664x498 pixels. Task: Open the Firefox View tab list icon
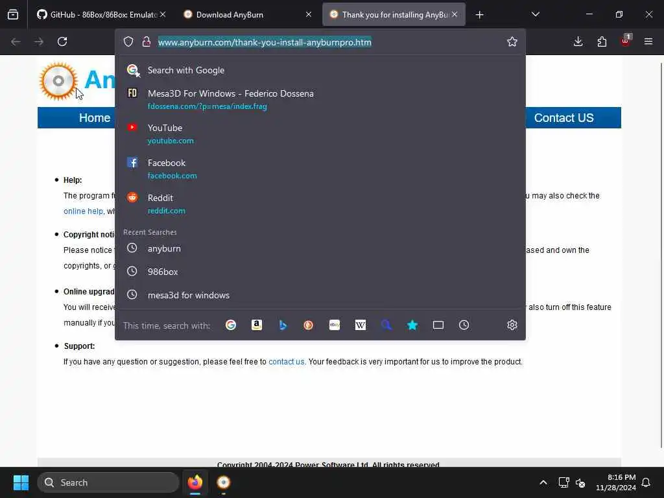[x=13, y=14]
